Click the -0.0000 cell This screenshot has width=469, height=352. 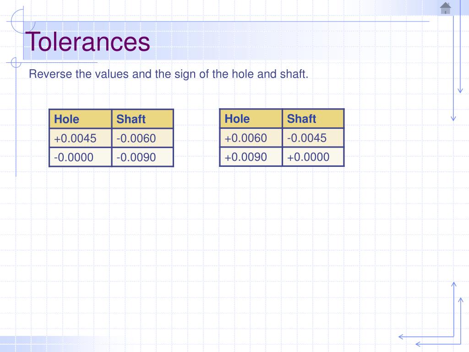pyautogui.click(x=80, y=157)
